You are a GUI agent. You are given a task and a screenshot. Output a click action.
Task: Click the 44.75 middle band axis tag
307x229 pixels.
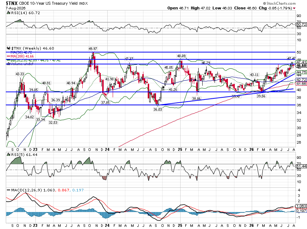pyautogui.click(x=301, y=72)
